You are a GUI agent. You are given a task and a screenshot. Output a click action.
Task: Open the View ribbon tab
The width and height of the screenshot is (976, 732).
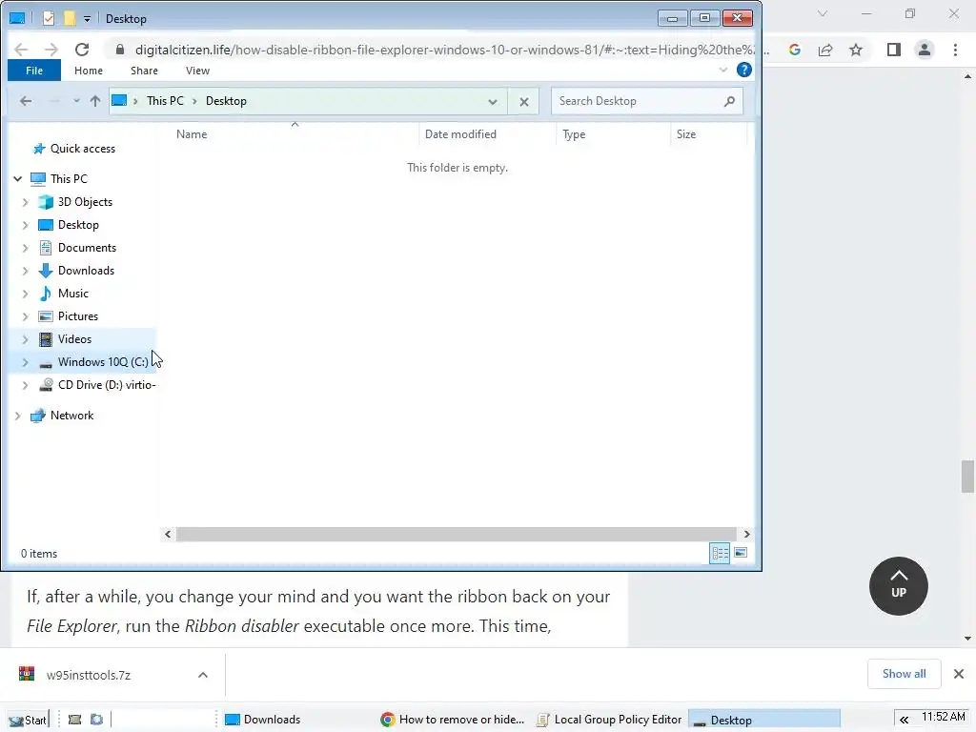[197, 71]
